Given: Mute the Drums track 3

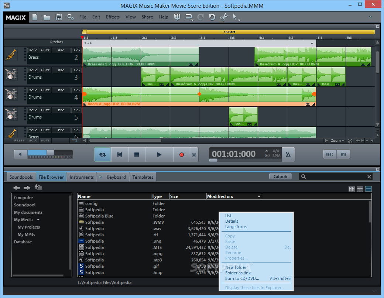Looking at the screenshot, I should click(45, 70).
